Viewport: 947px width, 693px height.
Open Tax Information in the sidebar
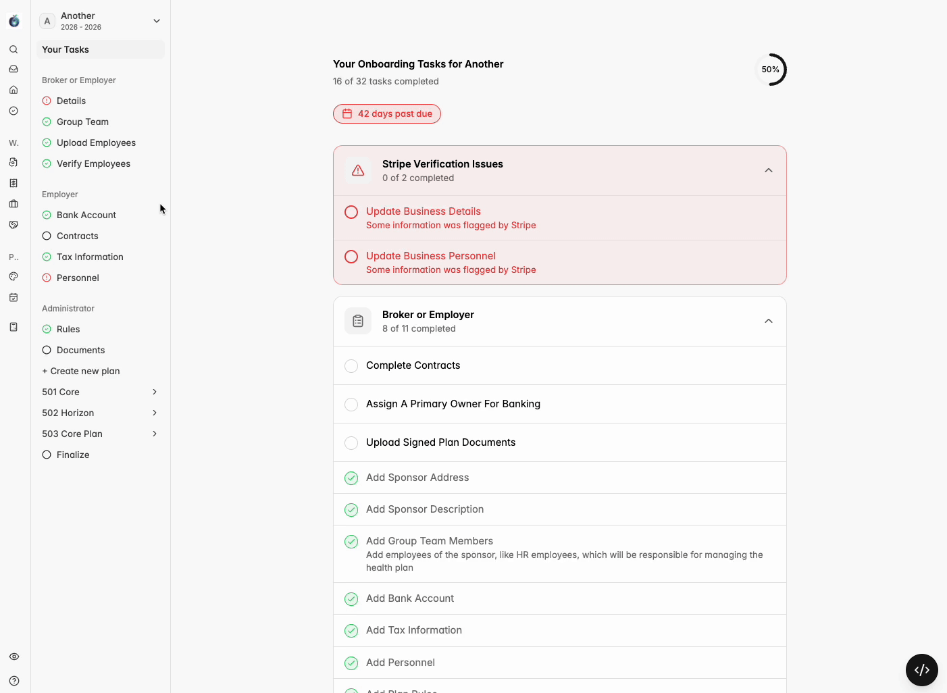pyautogui.click(x=90, y=257)
